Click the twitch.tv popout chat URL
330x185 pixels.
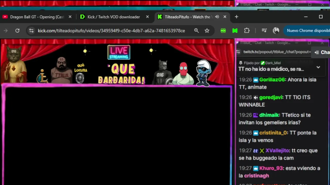pos(277,52)
